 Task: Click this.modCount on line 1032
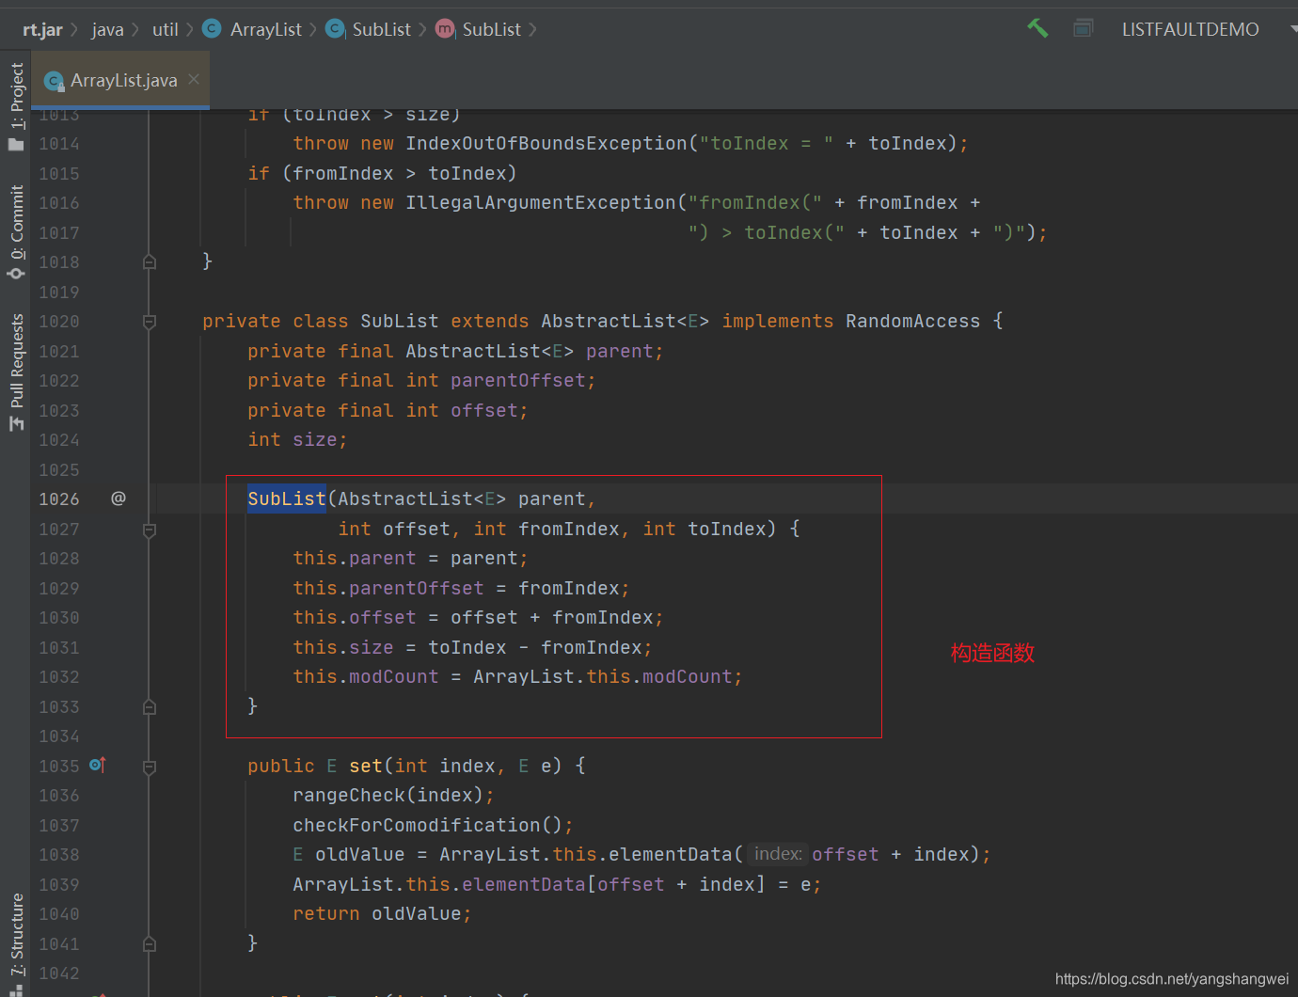[x=366, y=676]
